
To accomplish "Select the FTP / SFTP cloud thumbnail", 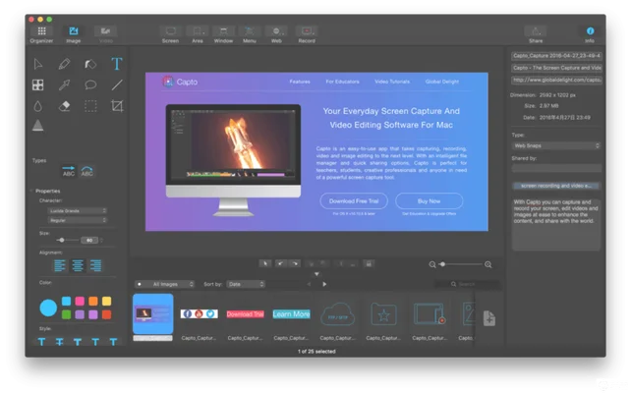I will (x=337, y=314).
